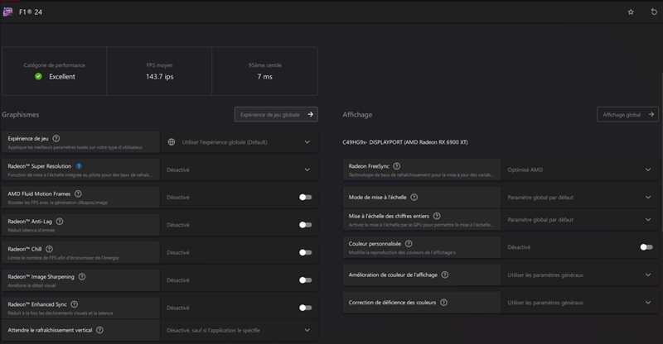Enable Radeon Image Sharpening switch
Viewport: 663px width, 344px height.
click(x=305, y=280)
